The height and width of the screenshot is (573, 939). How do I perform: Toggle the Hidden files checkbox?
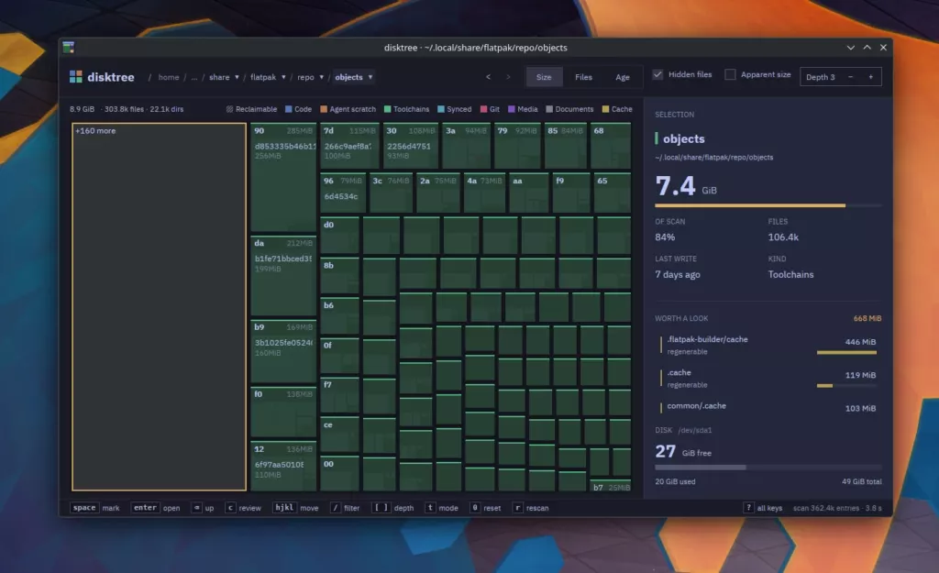(657, 74)
